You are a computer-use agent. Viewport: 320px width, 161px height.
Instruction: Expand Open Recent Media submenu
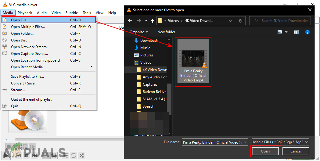coord(49,67)
